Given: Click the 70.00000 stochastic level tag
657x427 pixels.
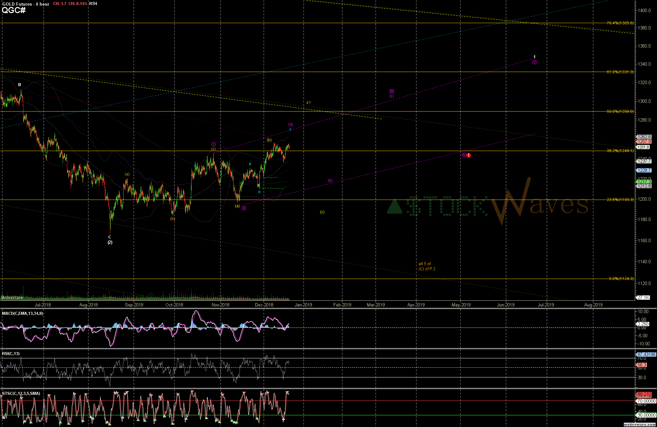Looking at the screenshot, I should 646,401.
